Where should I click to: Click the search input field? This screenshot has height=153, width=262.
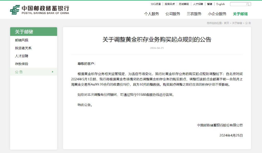[238, 4]
